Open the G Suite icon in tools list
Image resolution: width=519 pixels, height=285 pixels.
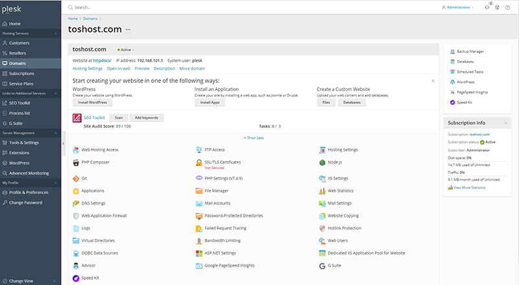[322, 266]
